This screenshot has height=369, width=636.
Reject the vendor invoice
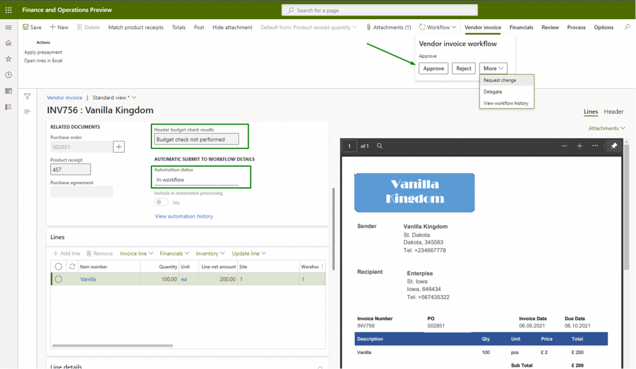tap(463, 68)
